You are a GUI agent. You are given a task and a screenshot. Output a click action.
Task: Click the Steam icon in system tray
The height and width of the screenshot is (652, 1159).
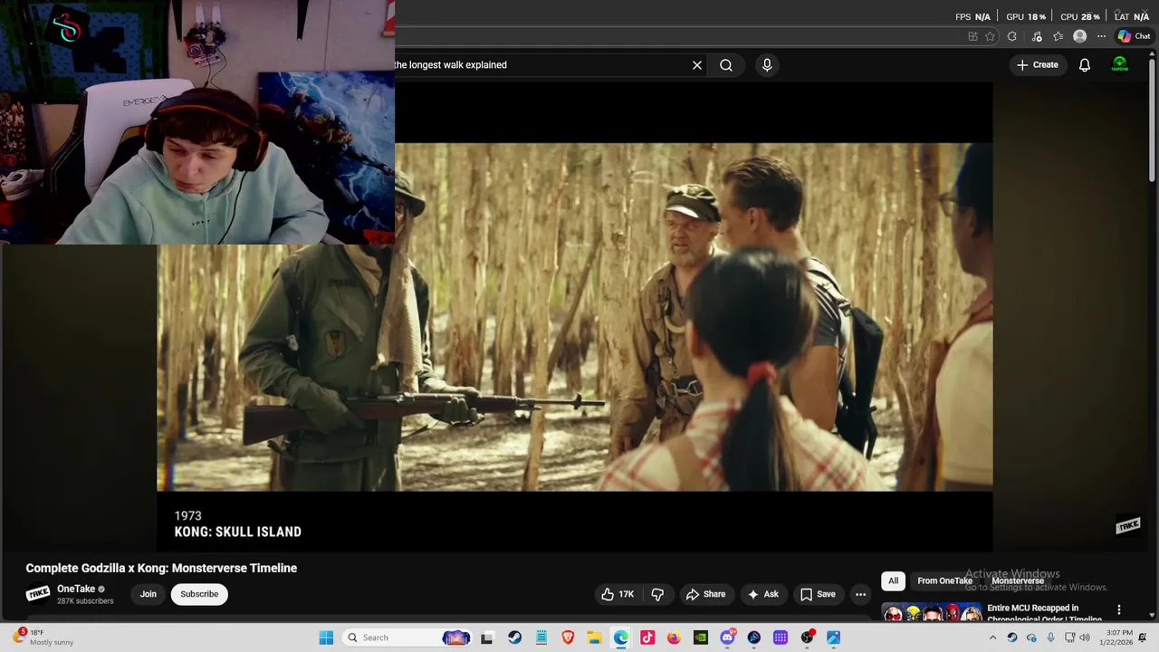pyautogui.click(x=1012, y=638)
